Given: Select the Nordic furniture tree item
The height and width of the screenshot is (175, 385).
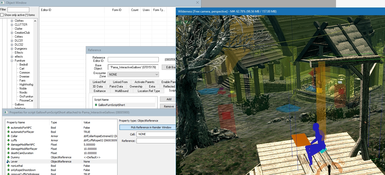Looking at the screenshot, I should click(23, 92).
